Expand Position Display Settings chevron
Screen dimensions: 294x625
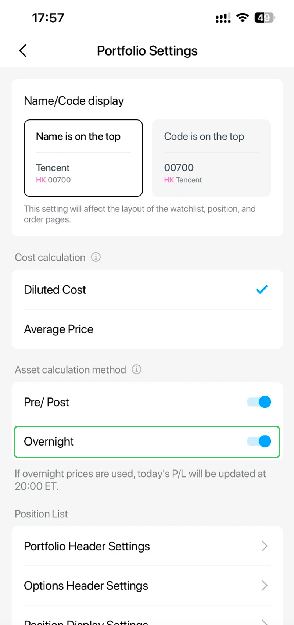coord(264,621)
